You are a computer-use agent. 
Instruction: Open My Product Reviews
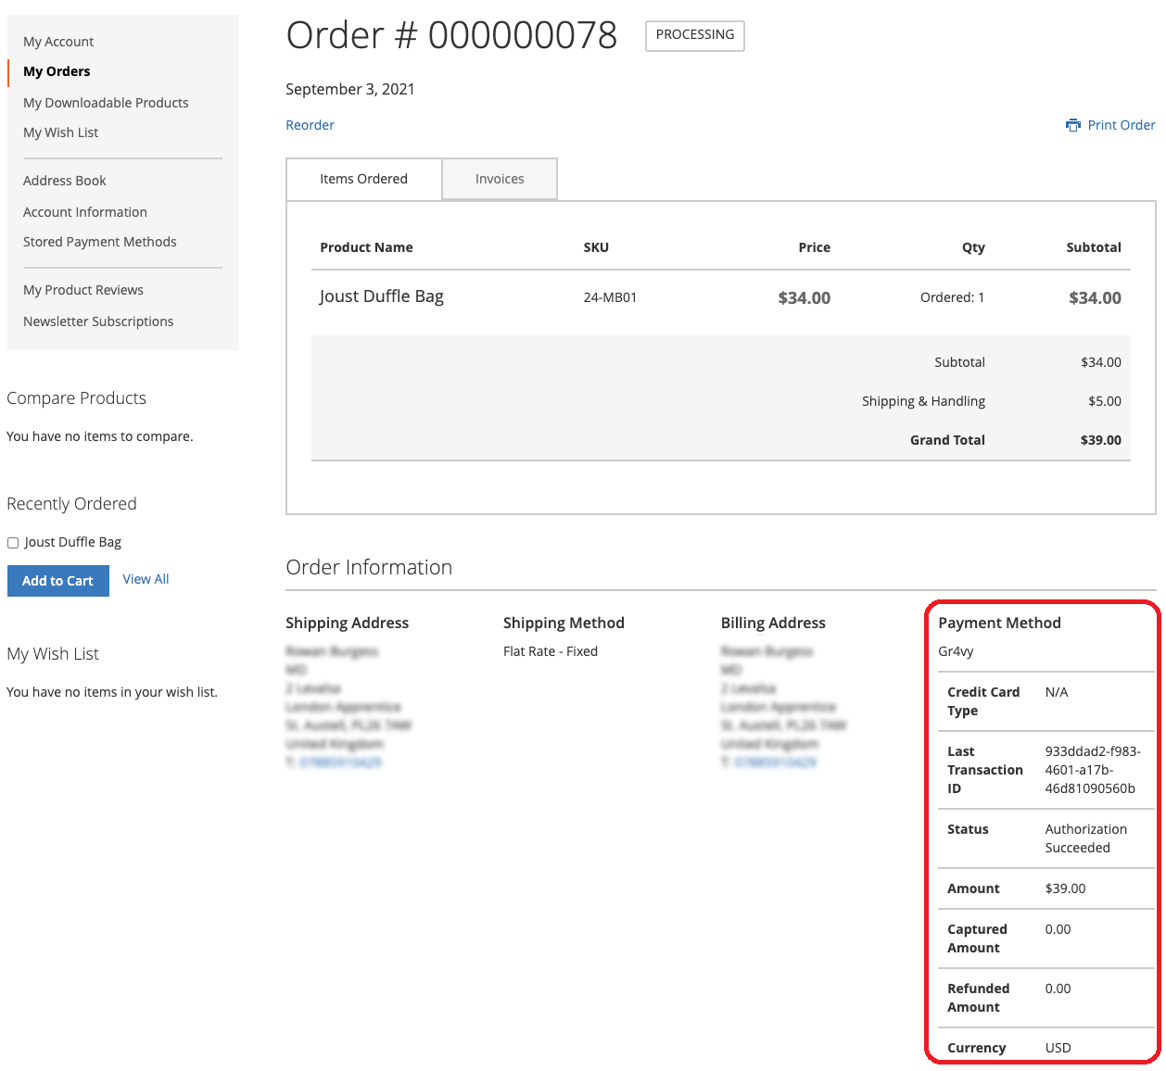[x=82, y=289]
